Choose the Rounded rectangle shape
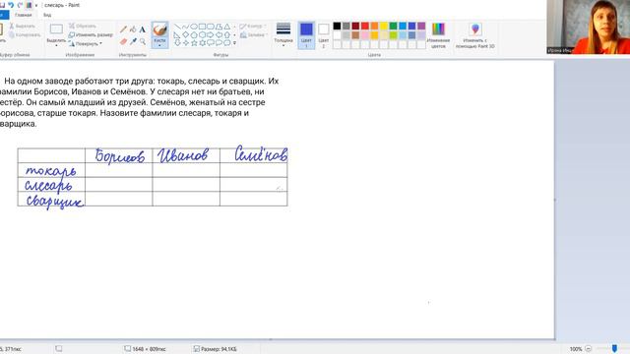630x354 pixels. [x=211, y=27]
